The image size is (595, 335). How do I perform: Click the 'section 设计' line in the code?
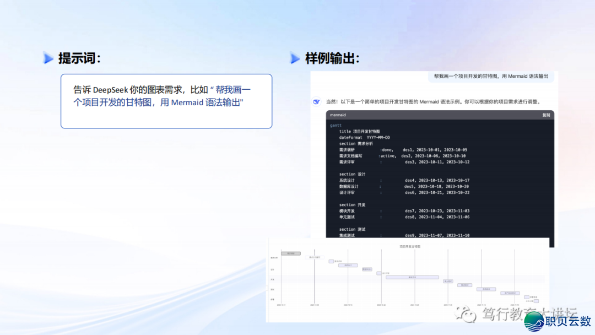pos(352,174)
